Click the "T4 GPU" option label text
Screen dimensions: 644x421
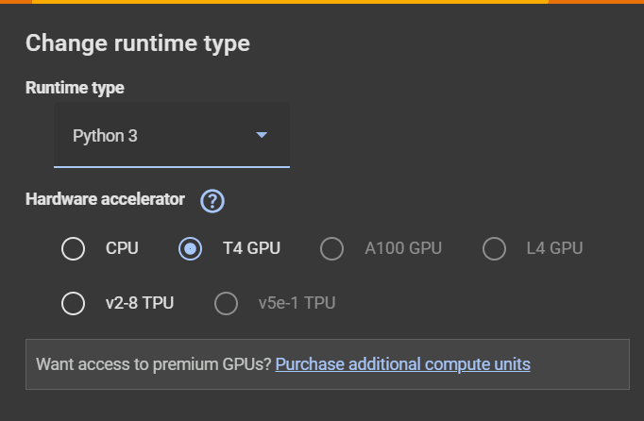(251, 249)
